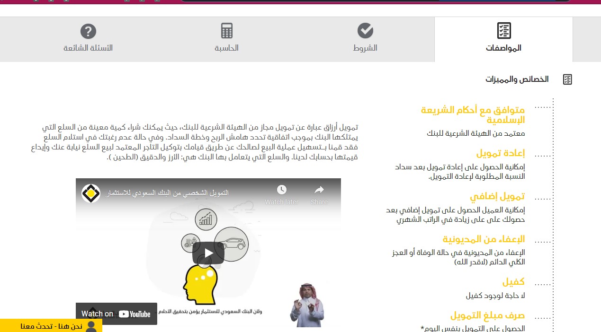601x332 pixels.
Task: Click the heading كفيل
Action: 513,282
